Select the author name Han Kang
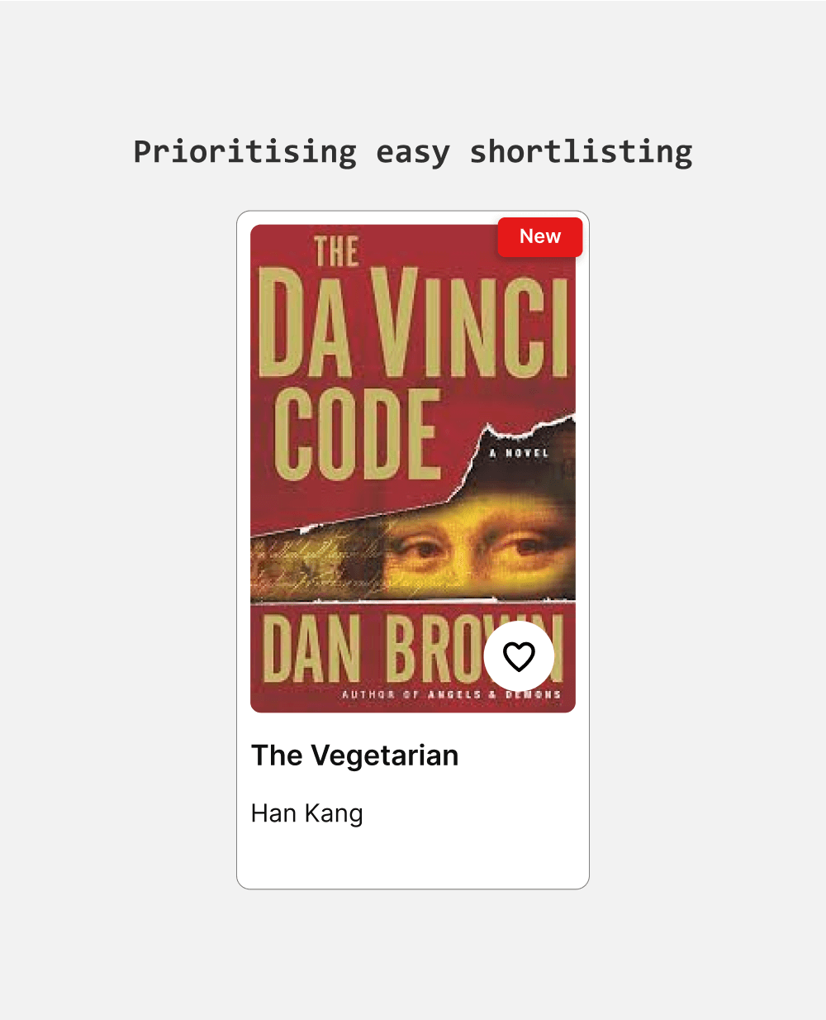826x1020 pixels. (x=306, y=813)
